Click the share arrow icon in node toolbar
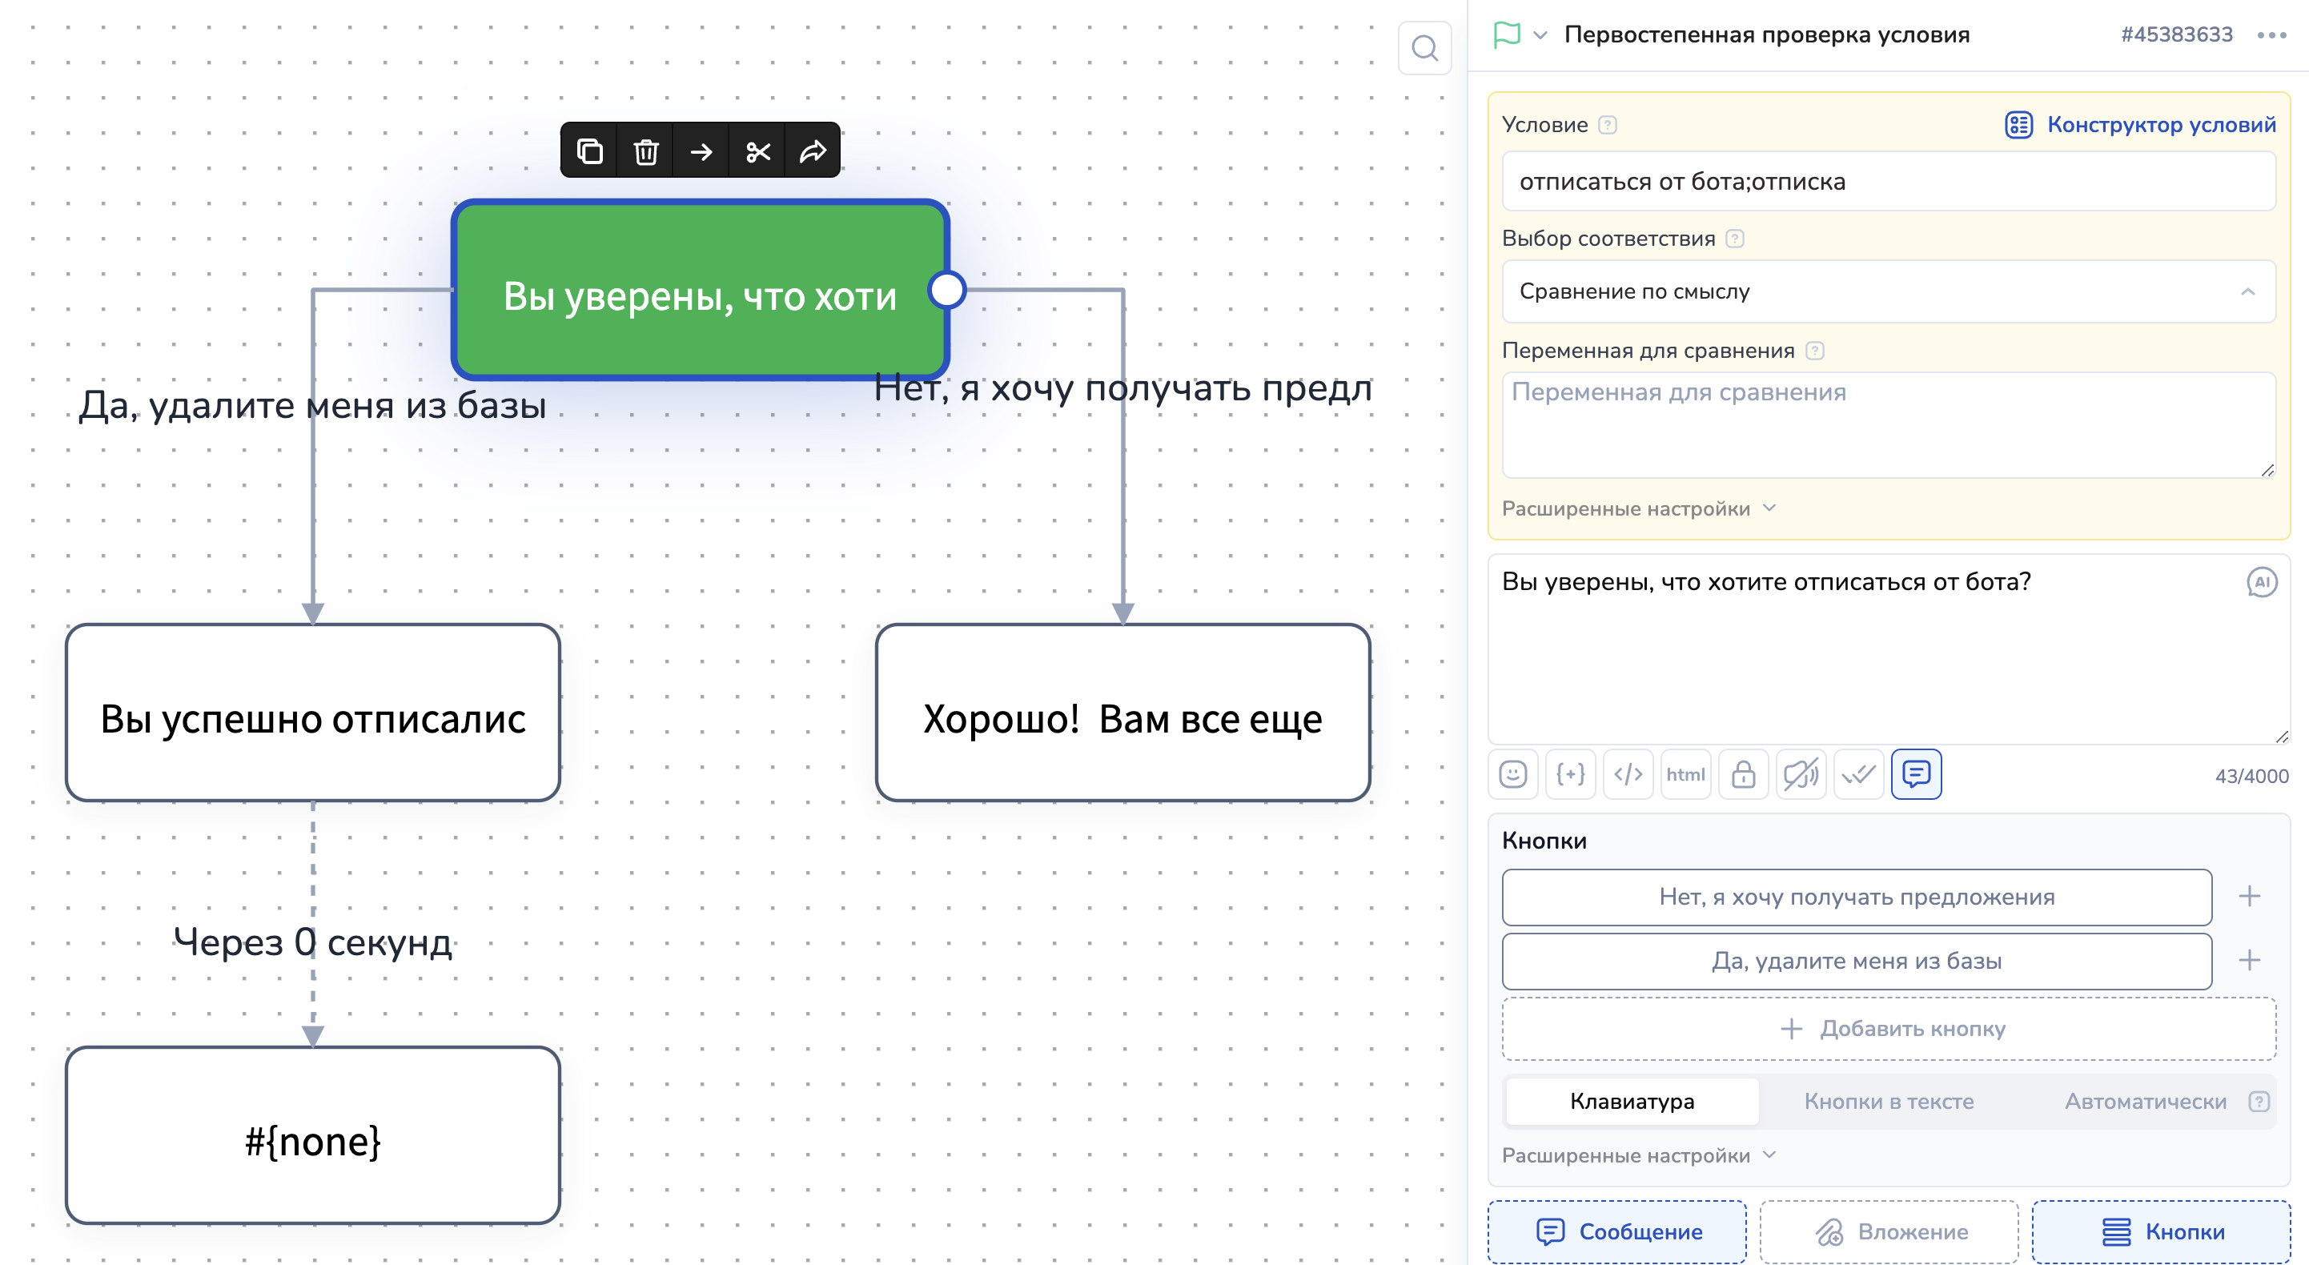The height and width of the screenshot is (1265, 2309). tap(812, 151)
